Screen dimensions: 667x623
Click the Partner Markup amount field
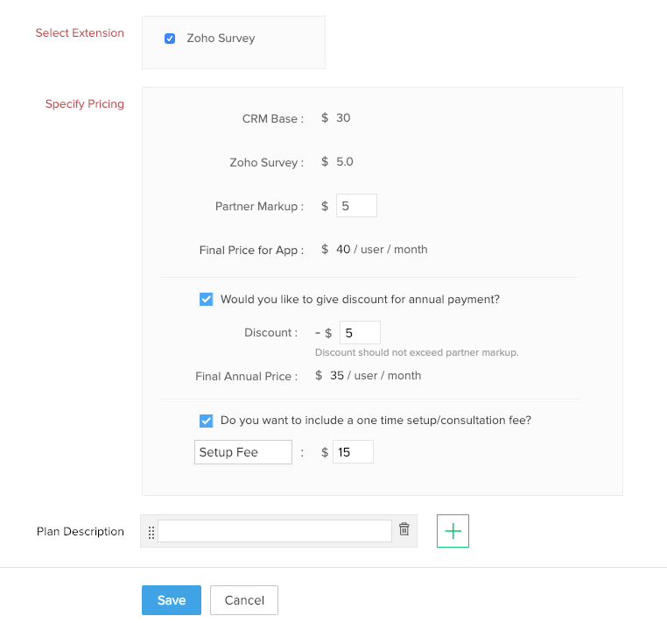[x=356, y=206]
